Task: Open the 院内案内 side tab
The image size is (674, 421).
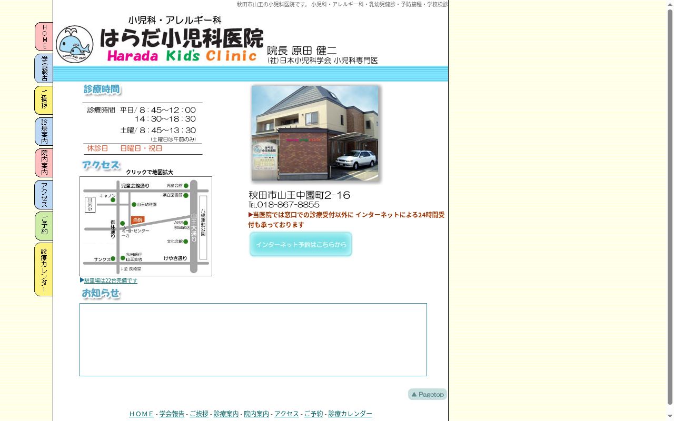Action: 44,163
